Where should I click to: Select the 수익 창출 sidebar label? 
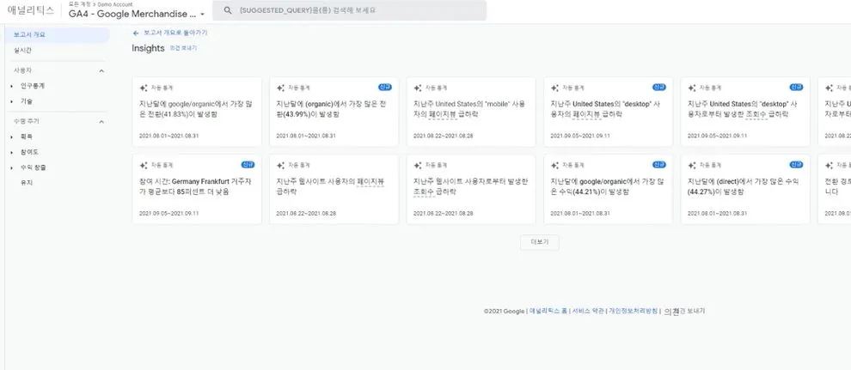pyautogui.click(x=34, y=168)
